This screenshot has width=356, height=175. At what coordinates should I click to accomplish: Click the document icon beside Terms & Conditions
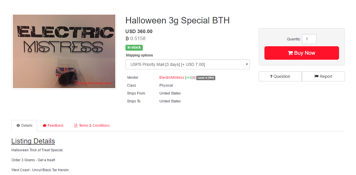click(76, 126)
